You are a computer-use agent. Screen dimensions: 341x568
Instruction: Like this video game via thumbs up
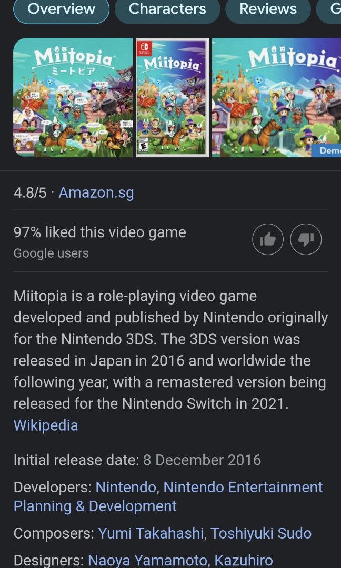pos(268,239)
